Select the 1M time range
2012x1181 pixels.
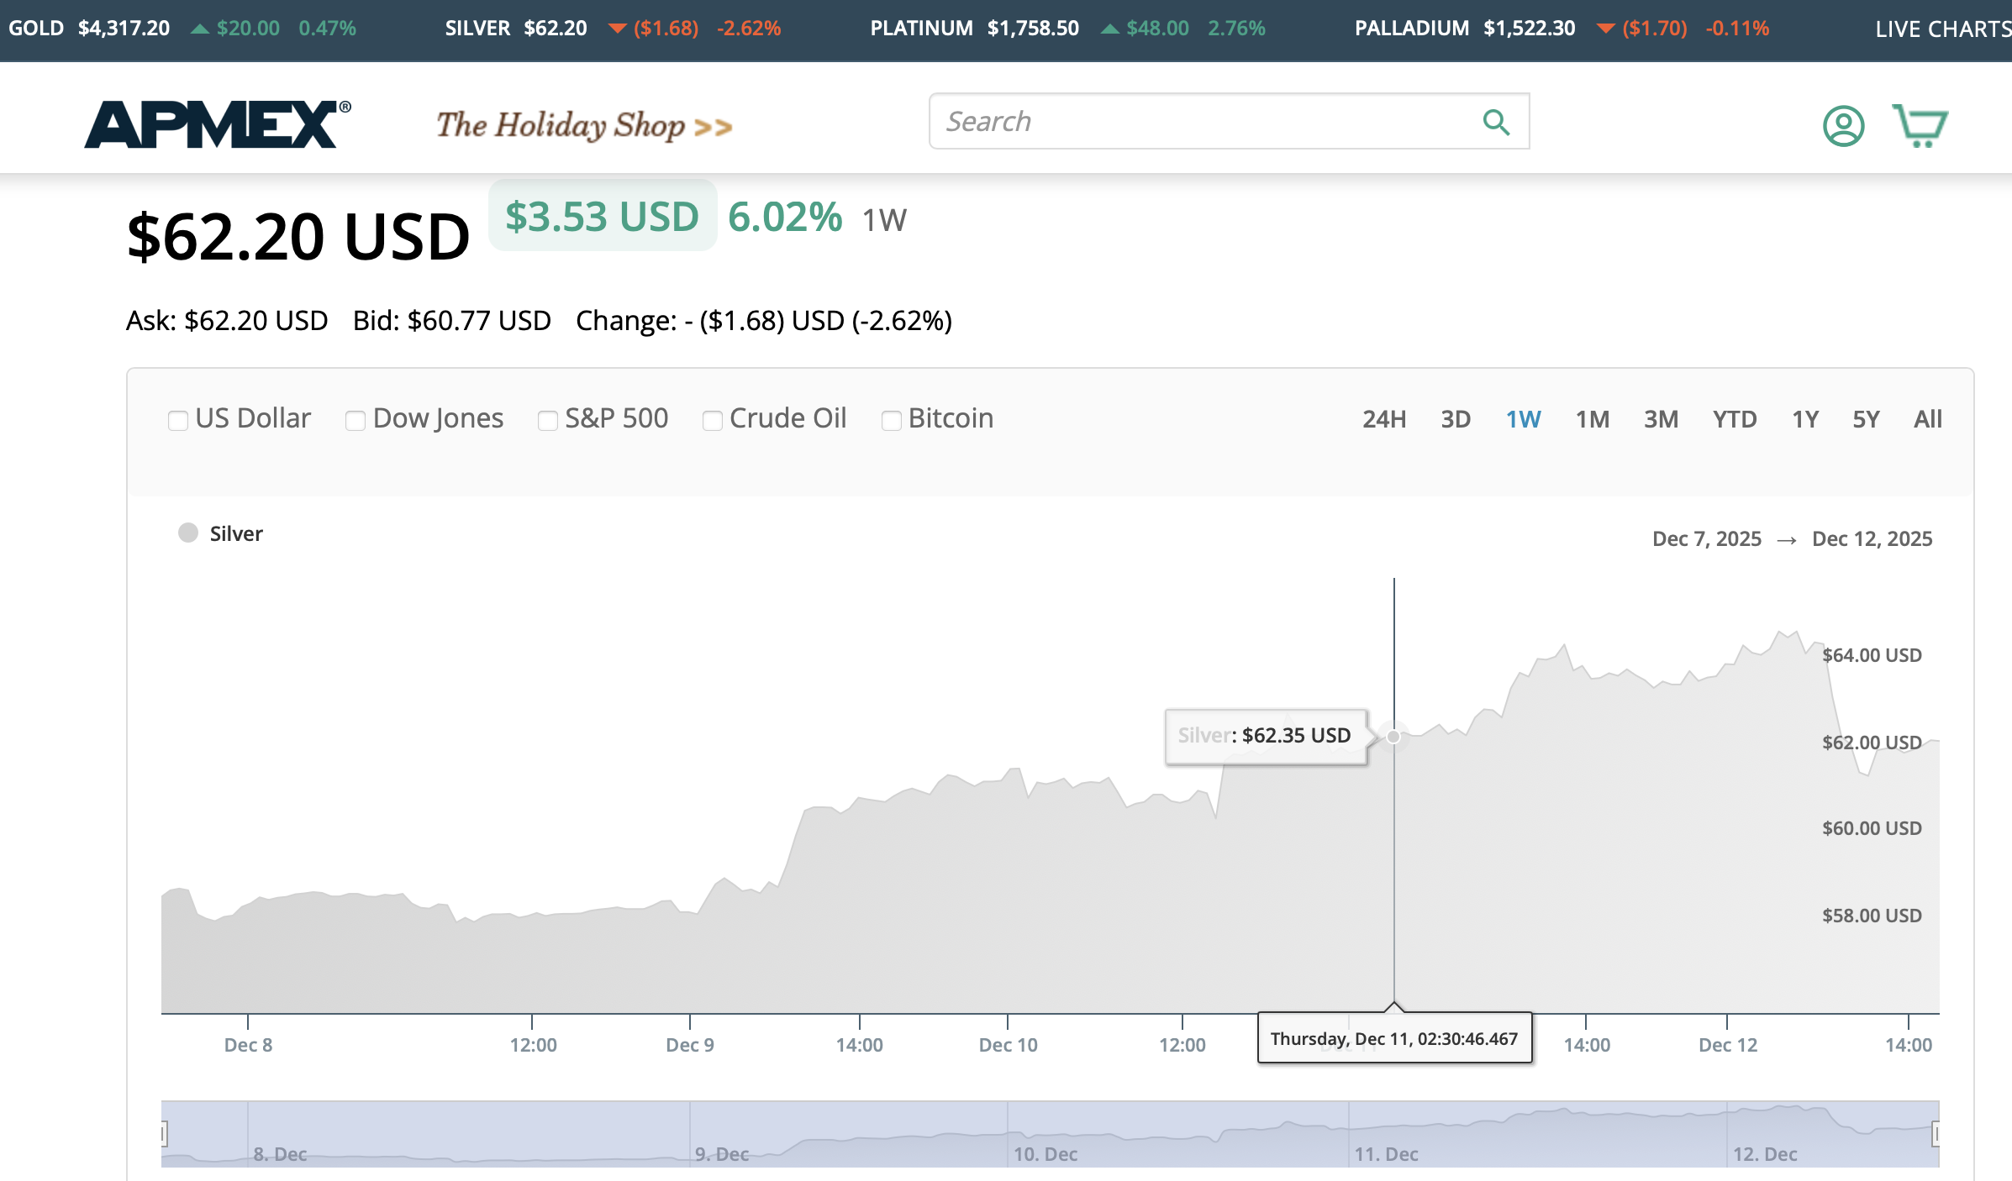[1592, 419]
